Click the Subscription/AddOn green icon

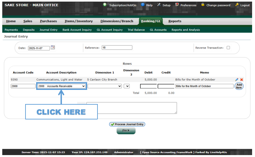point(105,5)
